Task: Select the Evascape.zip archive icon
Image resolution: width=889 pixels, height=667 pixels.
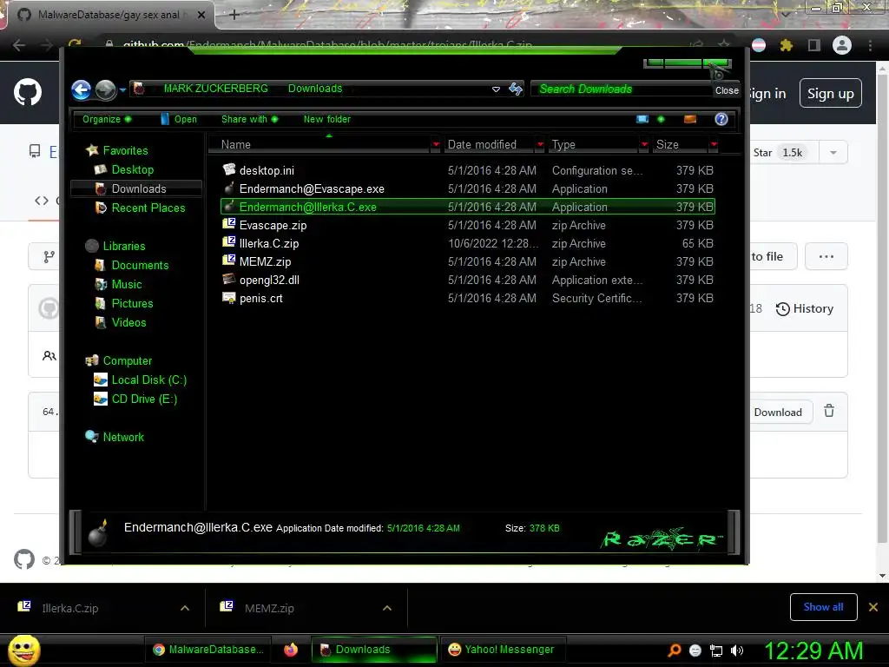Action: [229, 225]
